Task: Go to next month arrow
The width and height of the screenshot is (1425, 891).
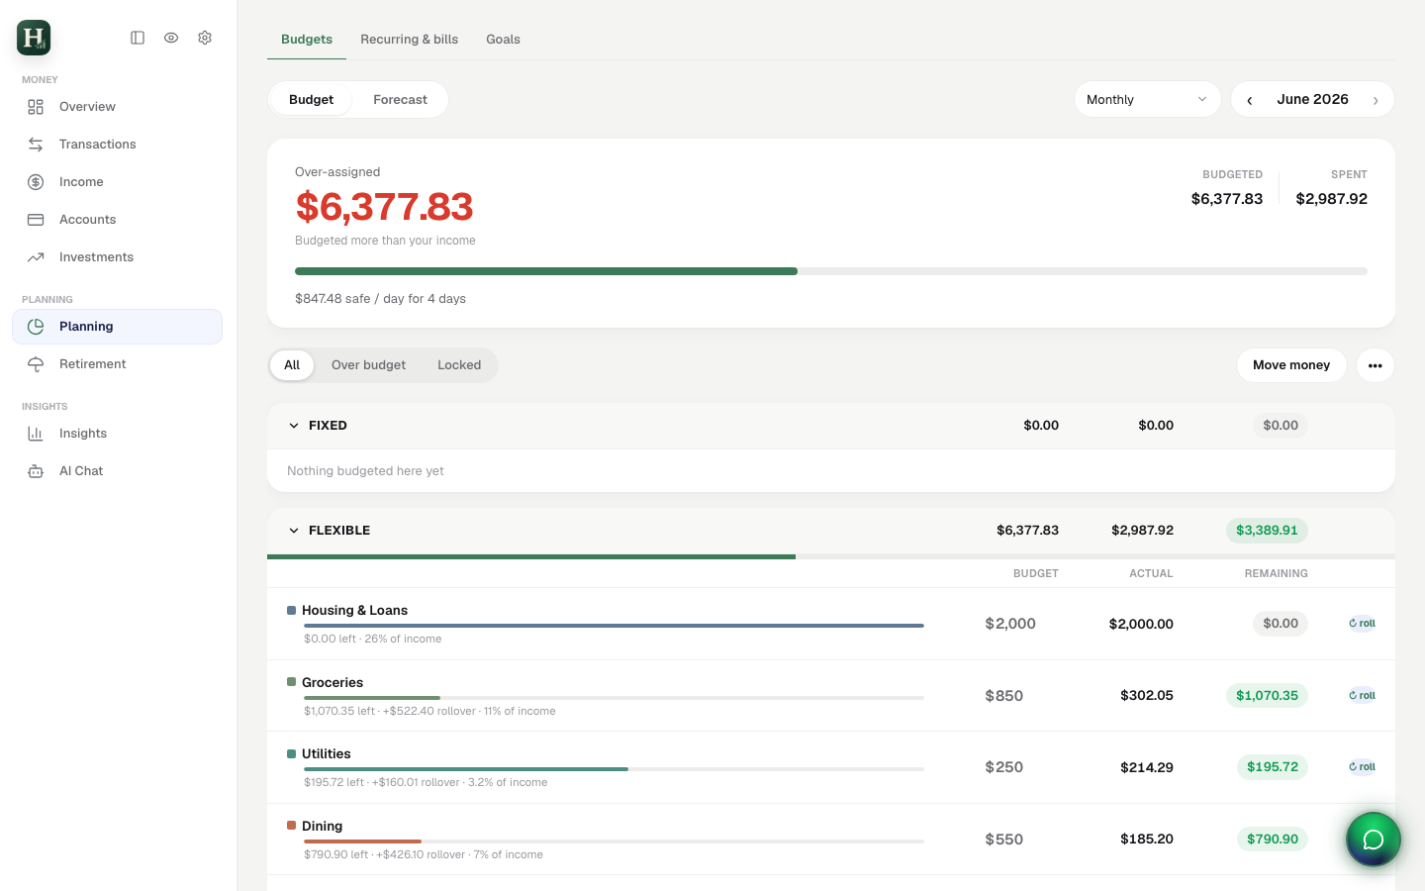Action: point(1376,100)
